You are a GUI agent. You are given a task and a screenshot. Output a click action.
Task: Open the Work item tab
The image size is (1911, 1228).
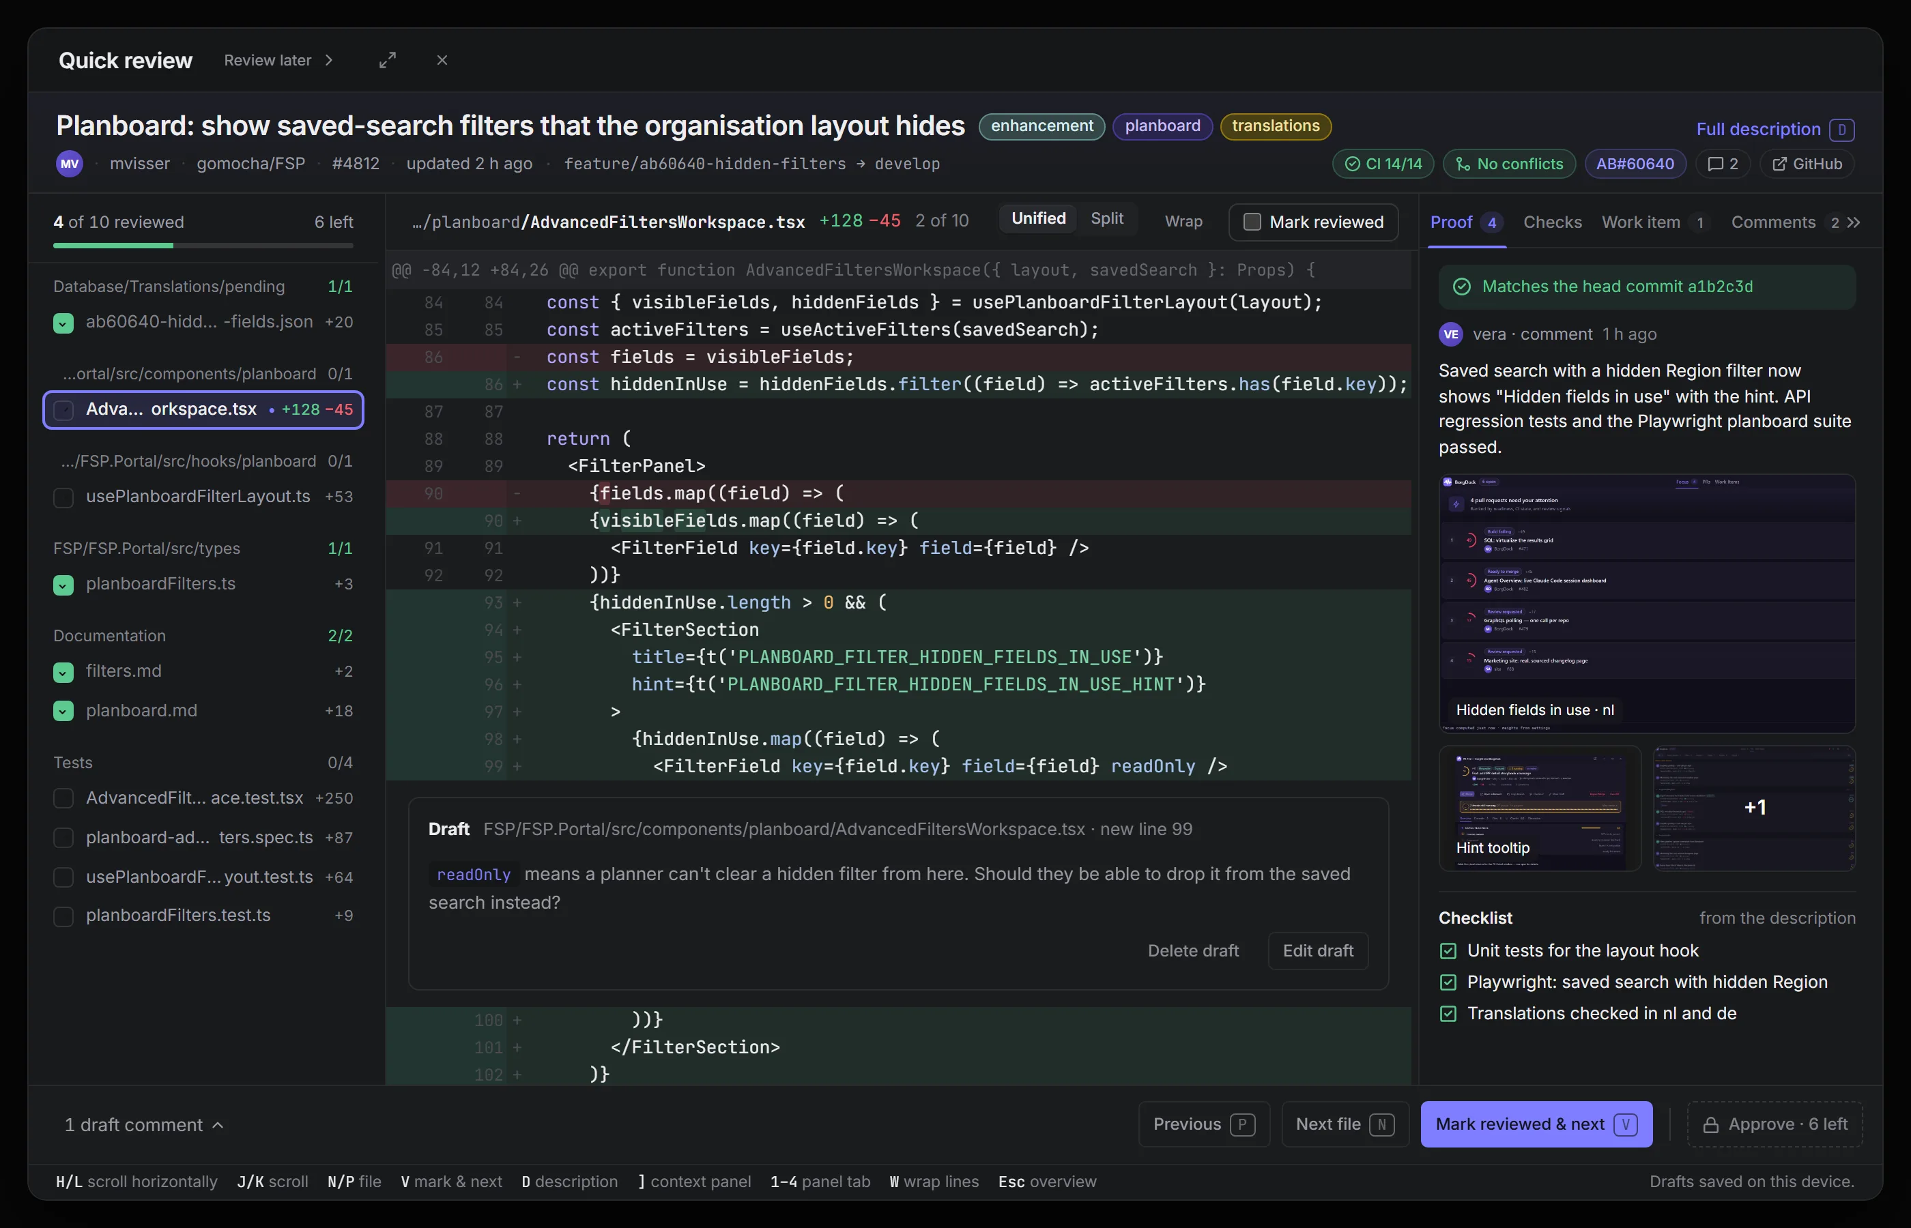coord(1655,222)
